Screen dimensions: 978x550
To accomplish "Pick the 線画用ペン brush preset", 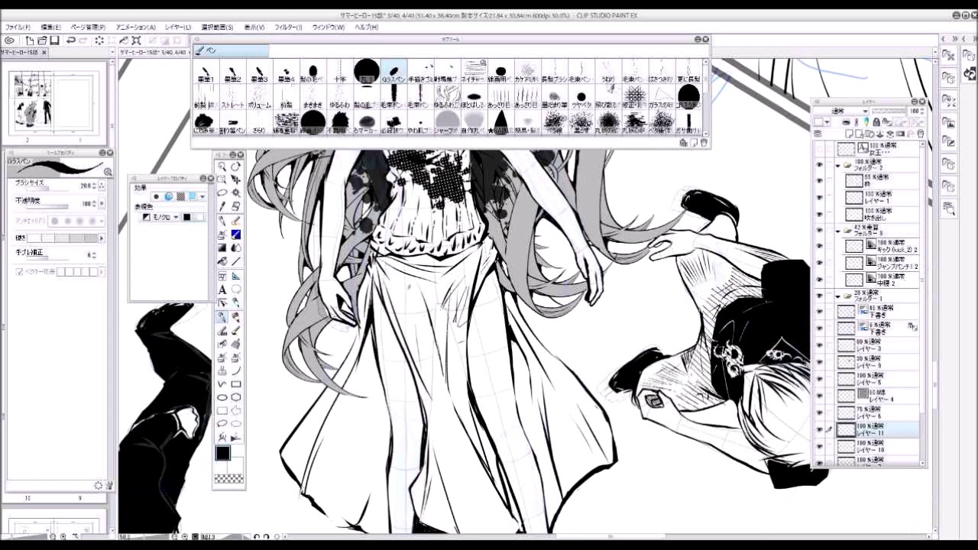I will point(500,72).
